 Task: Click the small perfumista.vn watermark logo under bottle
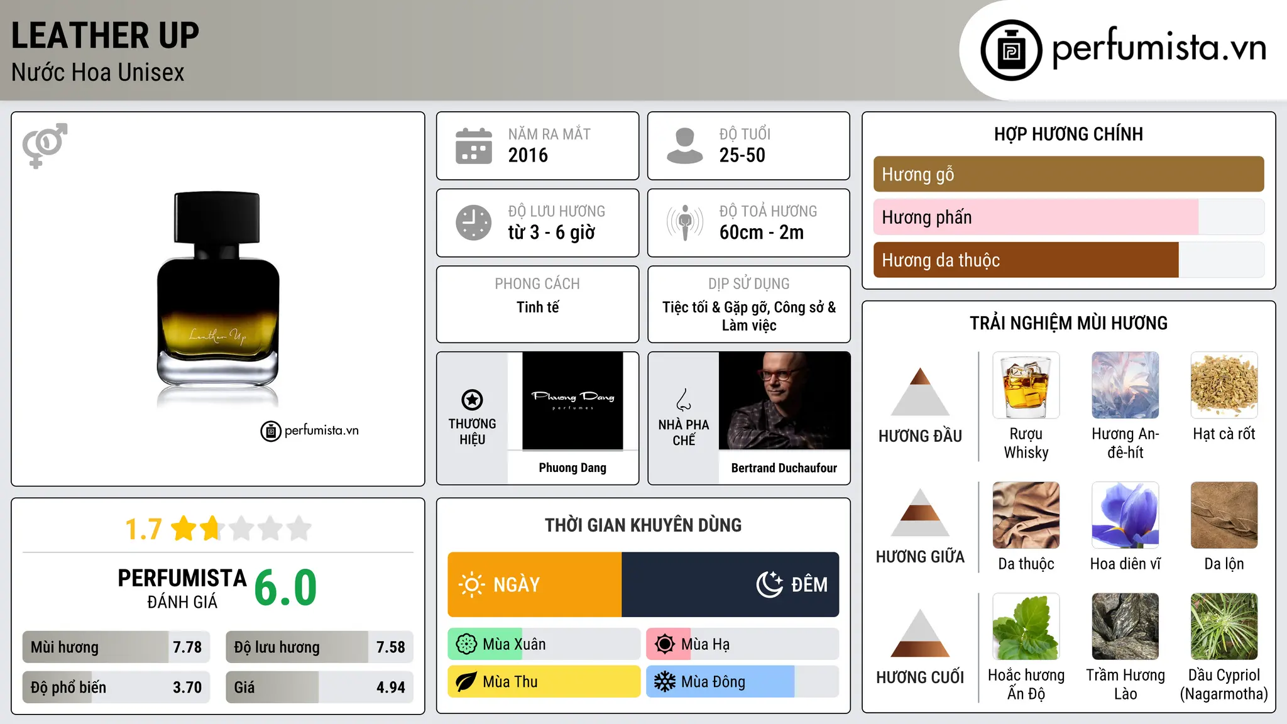(x=310, y=431)
